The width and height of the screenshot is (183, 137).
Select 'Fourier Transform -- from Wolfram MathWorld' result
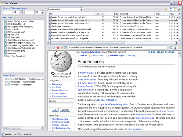(x=71, y=29)
